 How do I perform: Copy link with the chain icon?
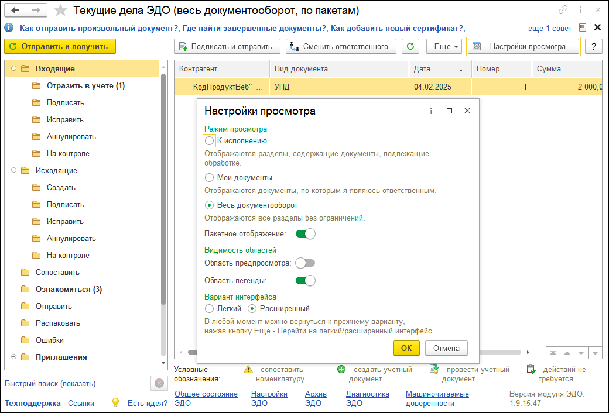563,11
